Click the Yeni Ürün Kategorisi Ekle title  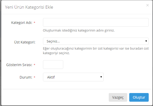(x=29, y=7)
